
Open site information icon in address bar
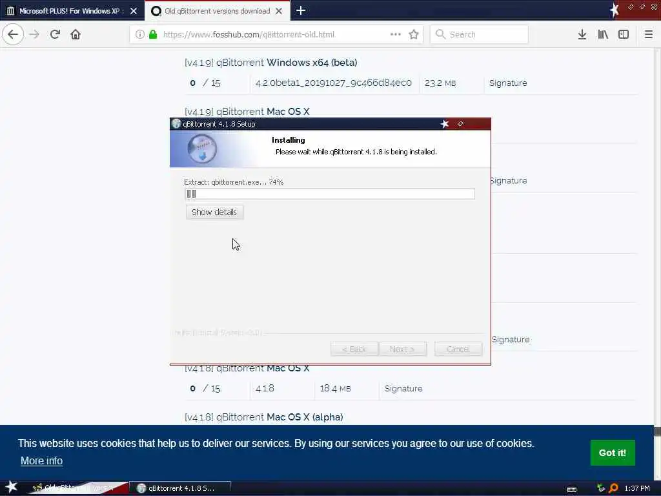click(x=140, y=34)
